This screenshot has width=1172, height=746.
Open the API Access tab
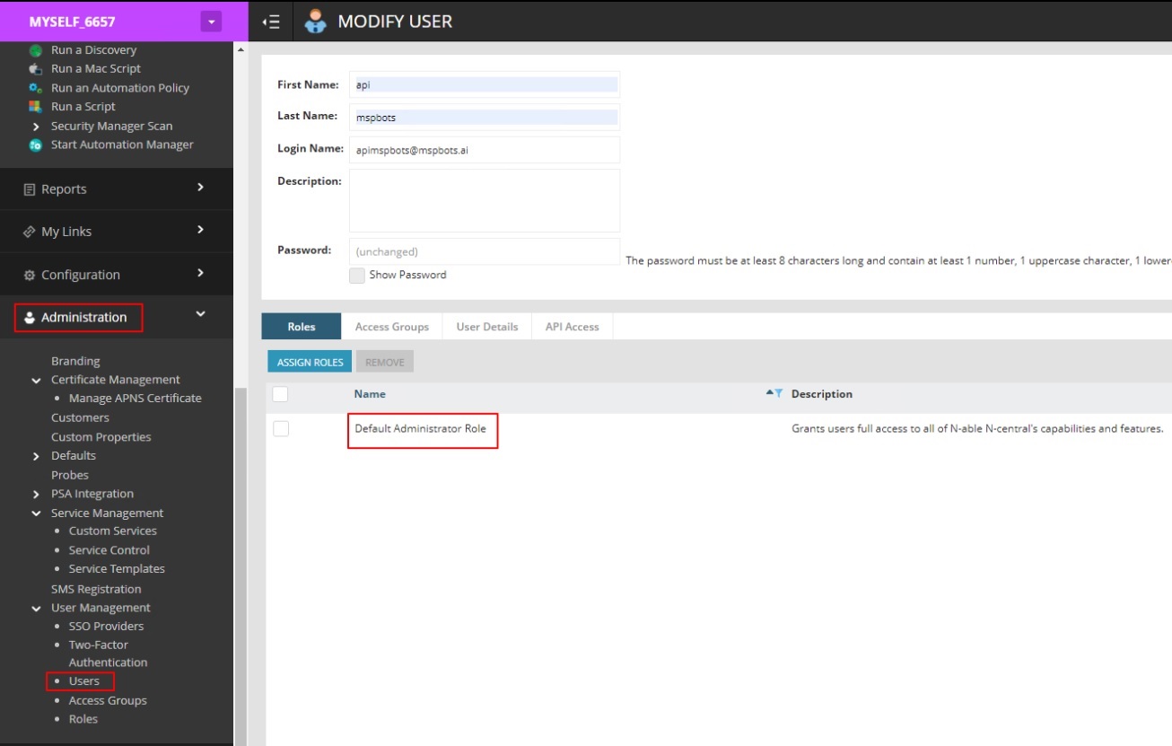pos(572,327)
